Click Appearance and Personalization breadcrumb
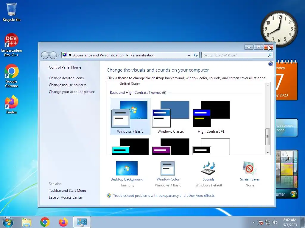This screenshot has width=305, height=228. tap(98, 55)
